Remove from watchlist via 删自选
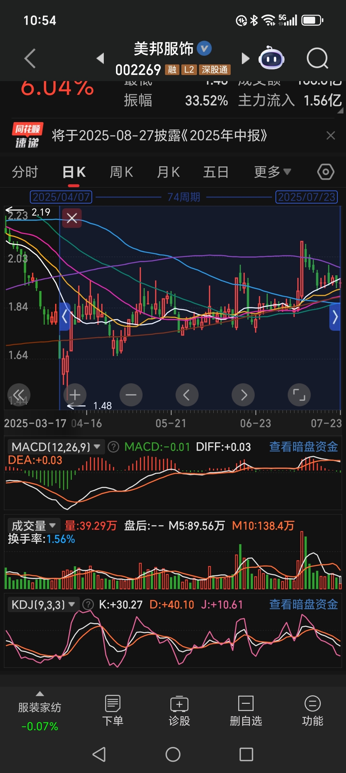Image resolution: width=346 pixels, height=773 pixels. point(246,711)
